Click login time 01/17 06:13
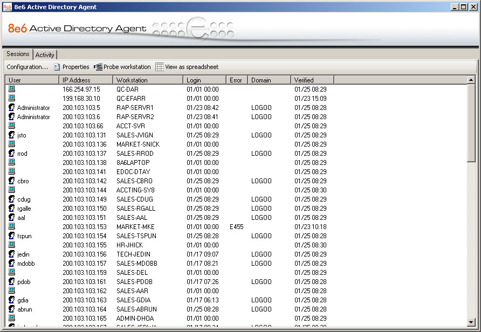This screenshot has height=332, width=481. pos(203,300)
